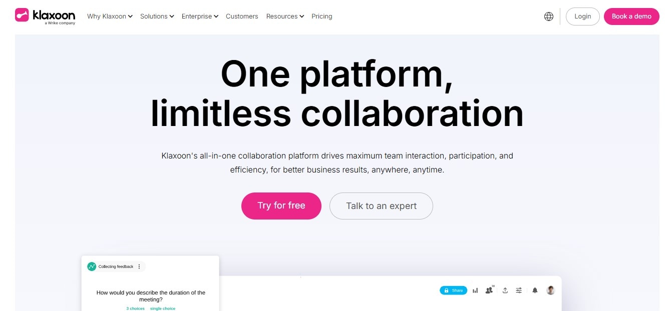Expand the Why Klaxoon dropdown

click(x=110, y=16)
